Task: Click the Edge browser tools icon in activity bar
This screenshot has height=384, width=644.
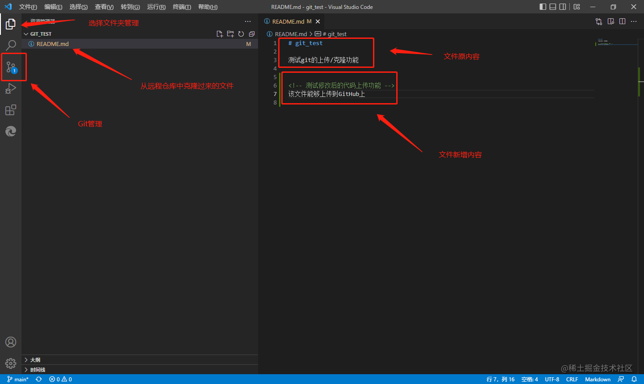Action: coord(11,131)
